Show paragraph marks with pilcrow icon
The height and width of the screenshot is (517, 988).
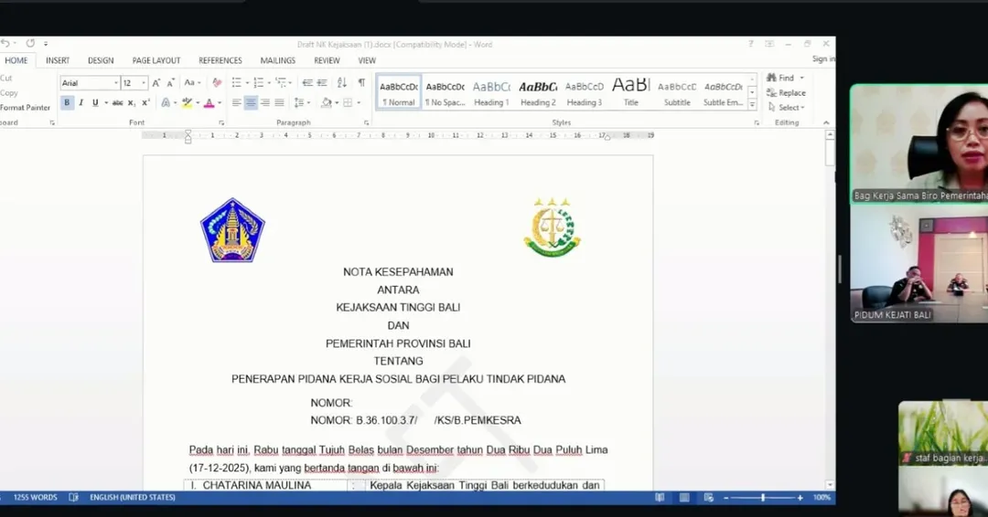click(x=361, y=83)
